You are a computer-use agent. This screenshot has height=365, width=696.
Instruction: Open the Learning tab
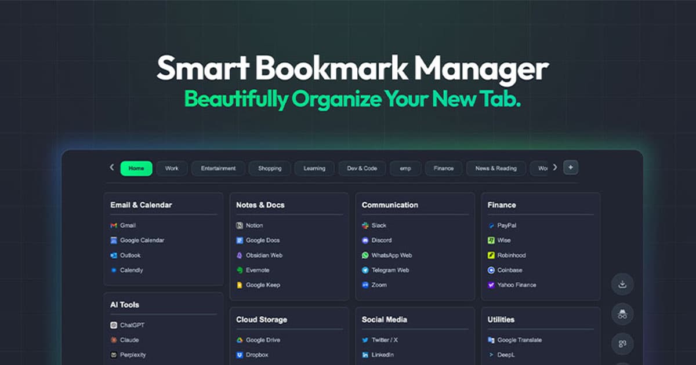point(314,169)
